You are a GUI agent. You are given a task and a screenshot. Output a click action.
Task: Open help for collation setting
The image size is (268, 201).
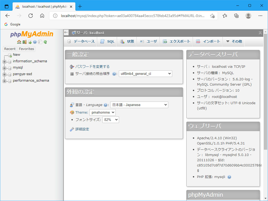(114, 74)
